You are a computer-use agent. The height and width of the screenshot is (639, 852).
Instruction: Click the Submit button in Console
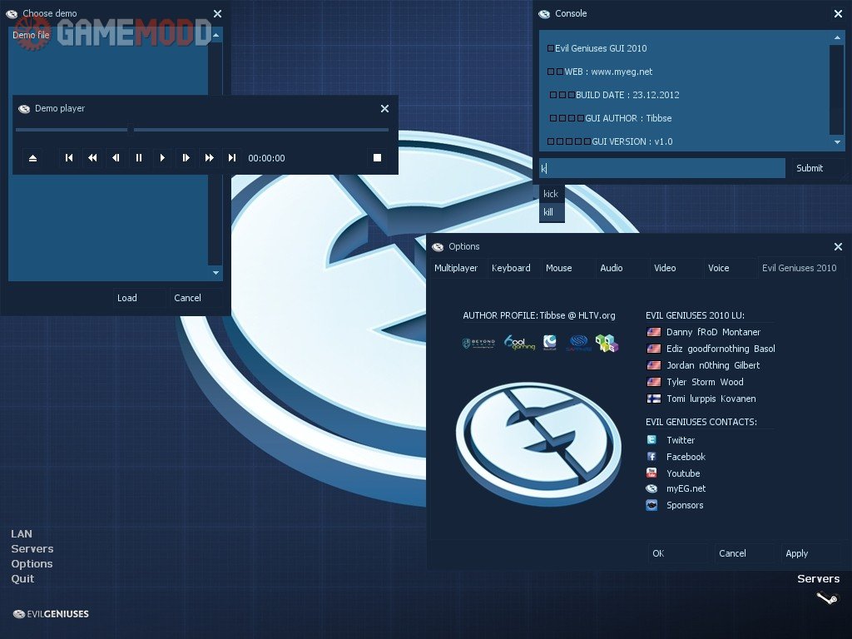pyautogui.click(x=810, y=168)
